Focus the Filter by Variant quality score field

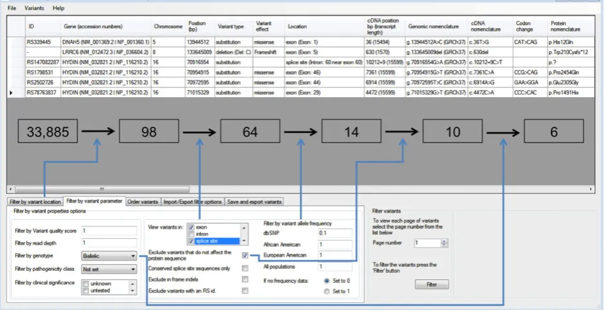pos(109,231)
